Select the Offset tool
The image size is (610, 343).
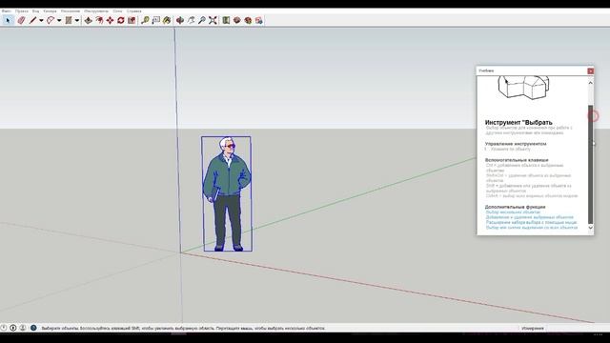(x=99, y=20)
